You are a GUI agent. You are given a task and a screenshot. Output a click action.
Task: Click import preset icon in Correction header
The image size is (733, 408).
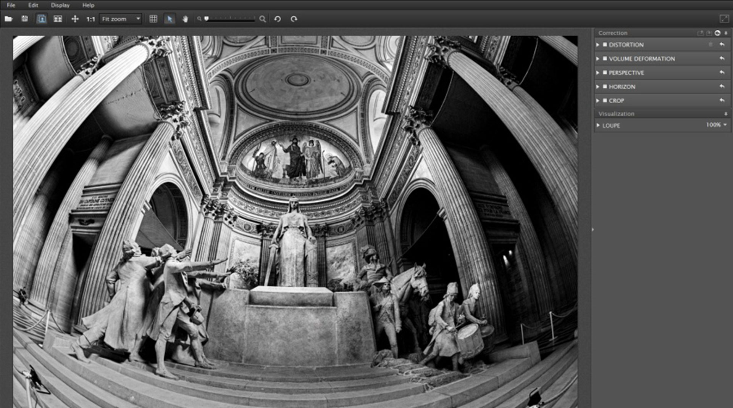(x=709, y=33)
